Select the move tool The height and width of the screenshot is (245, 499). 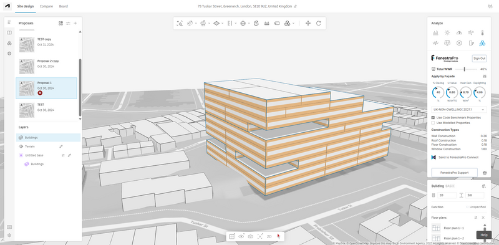(308, 23)
